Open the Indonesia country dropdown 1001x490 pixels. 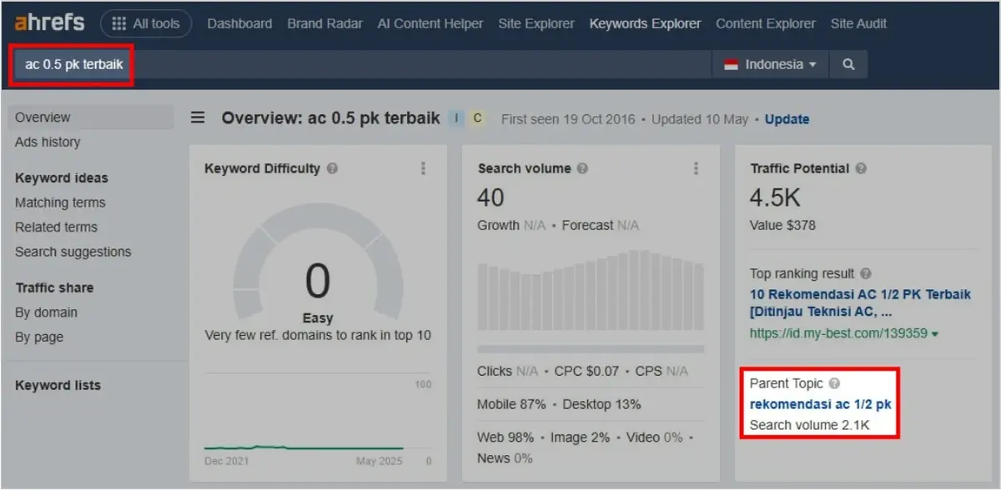click(x=769, y=64)
